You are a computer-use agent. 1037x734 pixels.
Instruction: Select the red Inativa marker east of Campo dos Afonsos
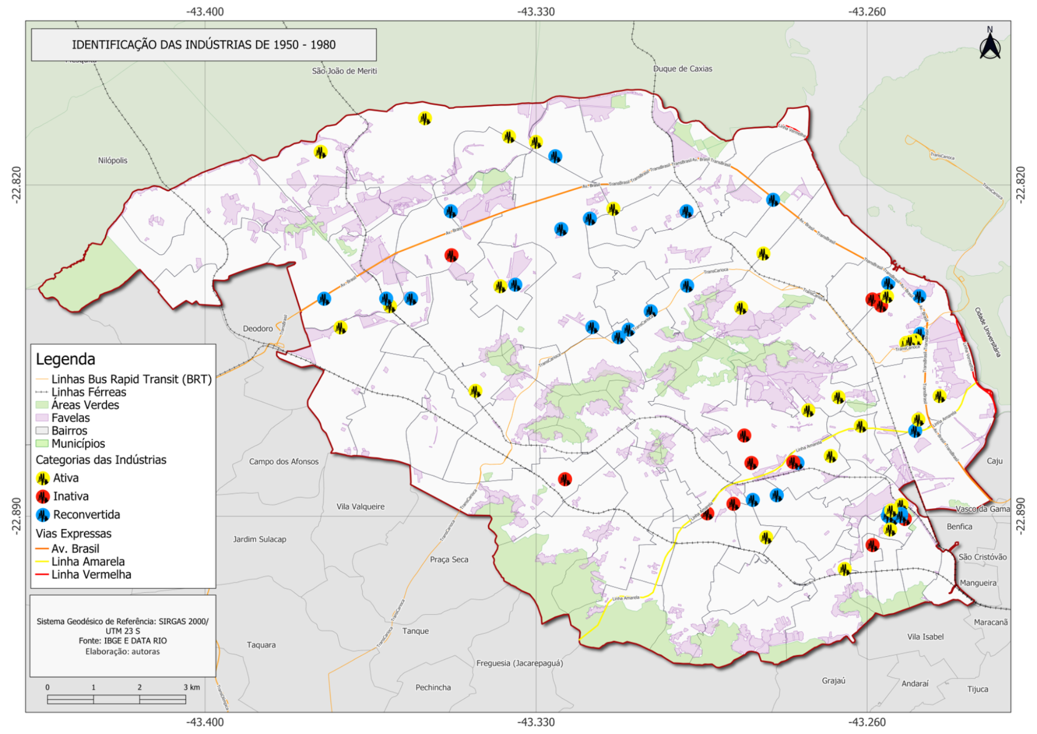[565, 479]
